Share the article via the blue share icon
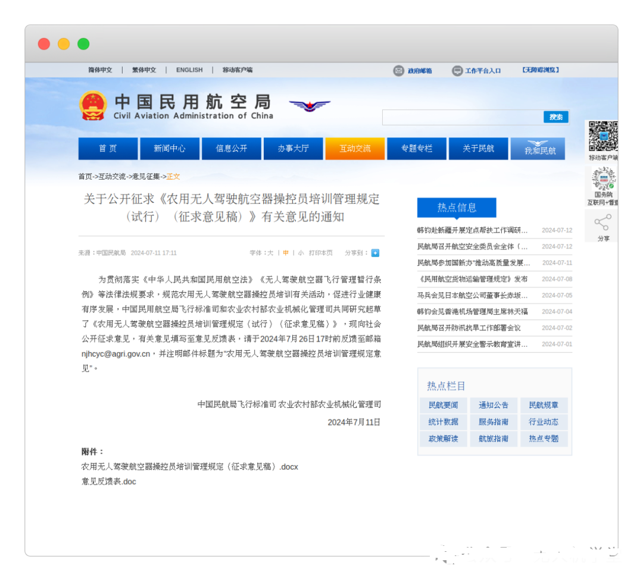 coord(375,253)
